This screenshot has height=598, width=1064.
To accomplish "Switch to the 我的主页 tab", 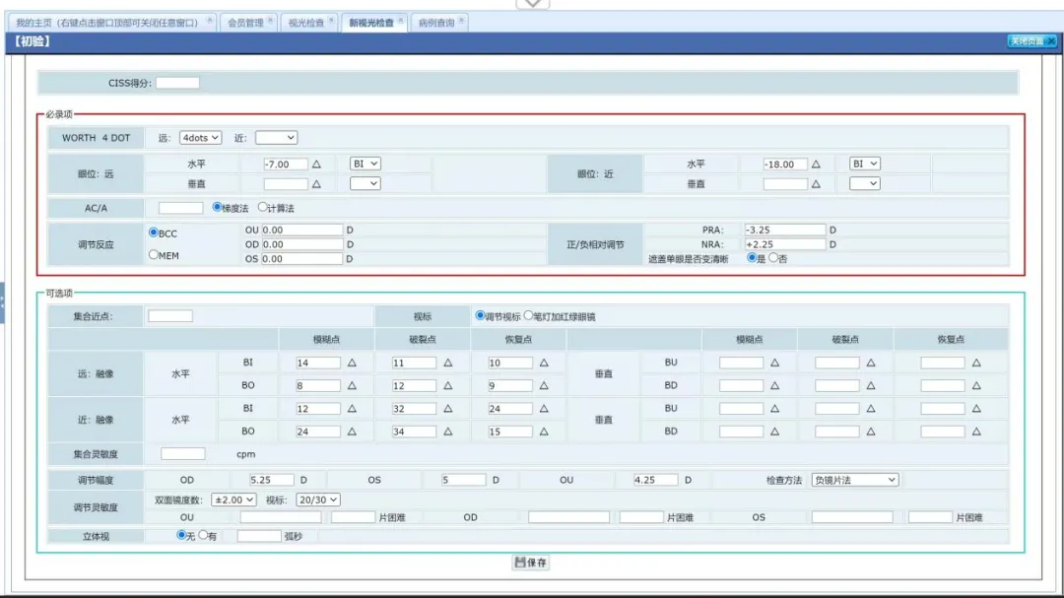I will point(107,23).
